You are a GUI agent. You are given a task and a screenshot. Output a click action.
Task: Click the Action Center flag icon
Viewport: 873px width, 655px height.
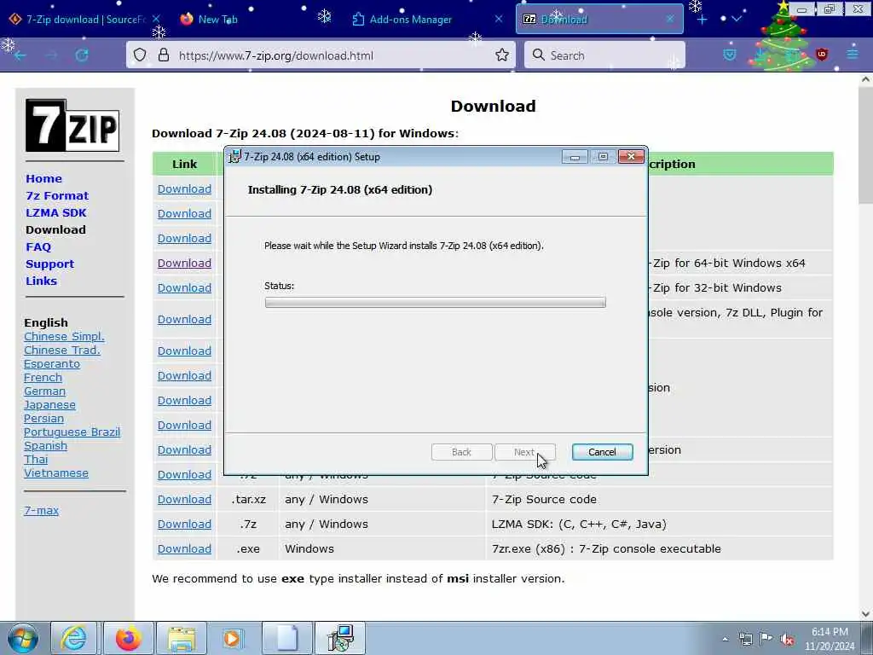[x=766, y=639]
